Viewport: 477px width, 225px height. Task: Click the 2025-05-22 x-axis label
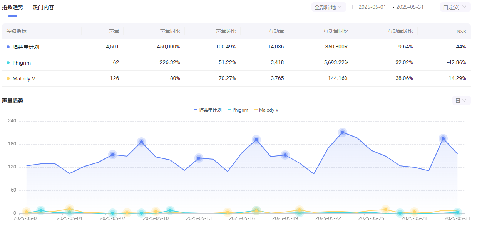coord(328,218)
